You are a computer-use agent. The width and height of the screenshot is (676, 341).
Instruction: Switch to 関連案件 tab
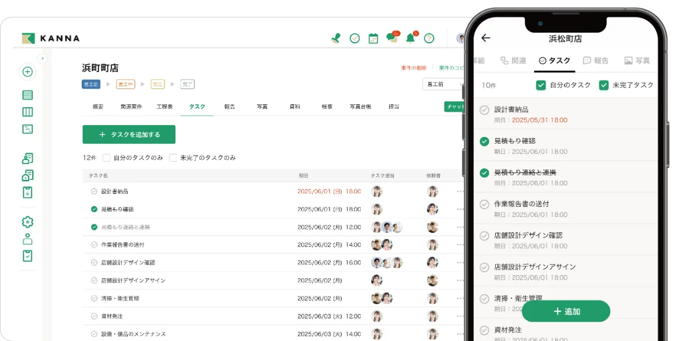(131, 106)
